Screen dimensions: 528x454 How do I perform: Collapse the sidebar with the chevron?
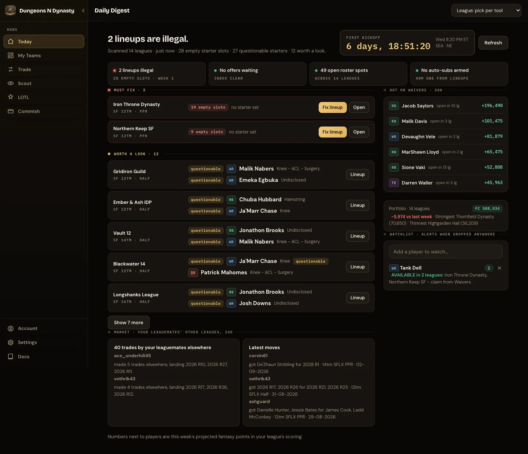coord(83,11)
